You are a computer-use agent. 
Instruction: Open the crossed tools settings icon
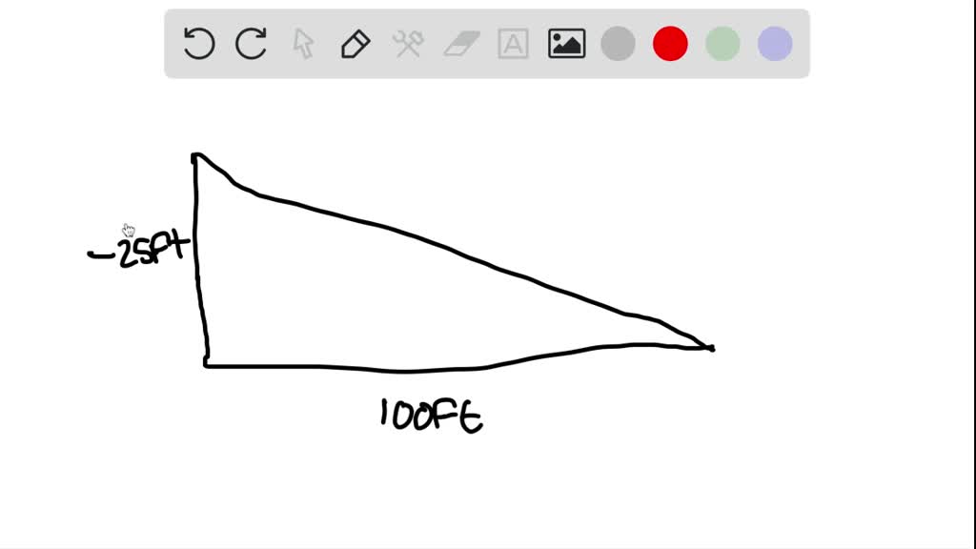(x=408, y=44)
